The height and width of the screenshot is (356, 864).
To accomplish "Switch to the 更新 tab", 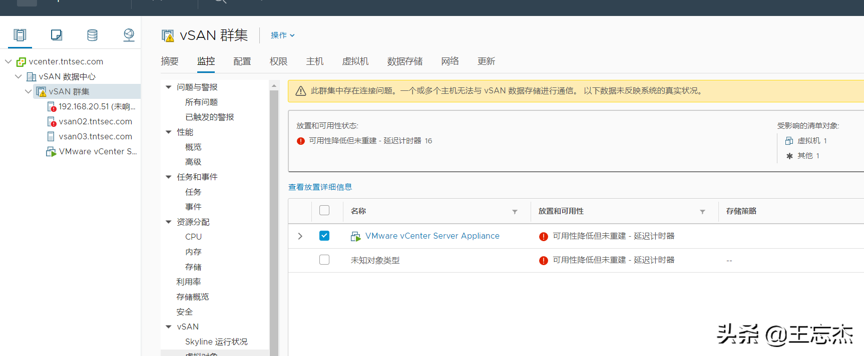I will click(486, 61).
